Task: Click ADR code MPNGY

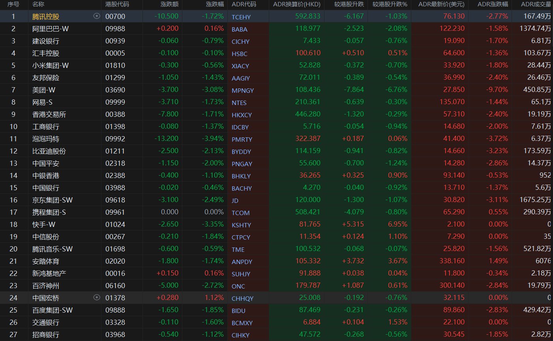Action: tap(243, 90)
